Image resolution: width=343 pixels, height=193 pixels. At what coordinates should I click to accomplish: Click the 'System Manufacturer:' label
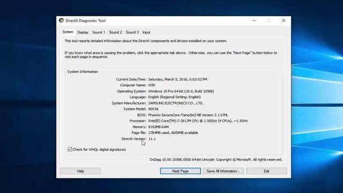(x=129, y=103)
